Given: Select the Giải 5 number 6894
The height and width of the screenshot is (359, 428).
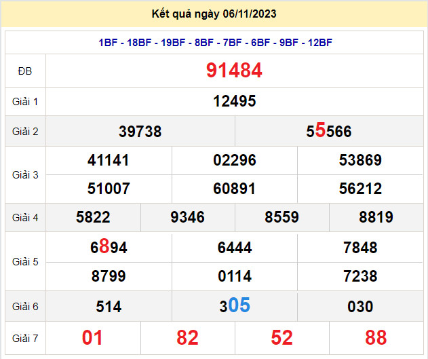Looking at the screenshot, I should click(109, 247).
